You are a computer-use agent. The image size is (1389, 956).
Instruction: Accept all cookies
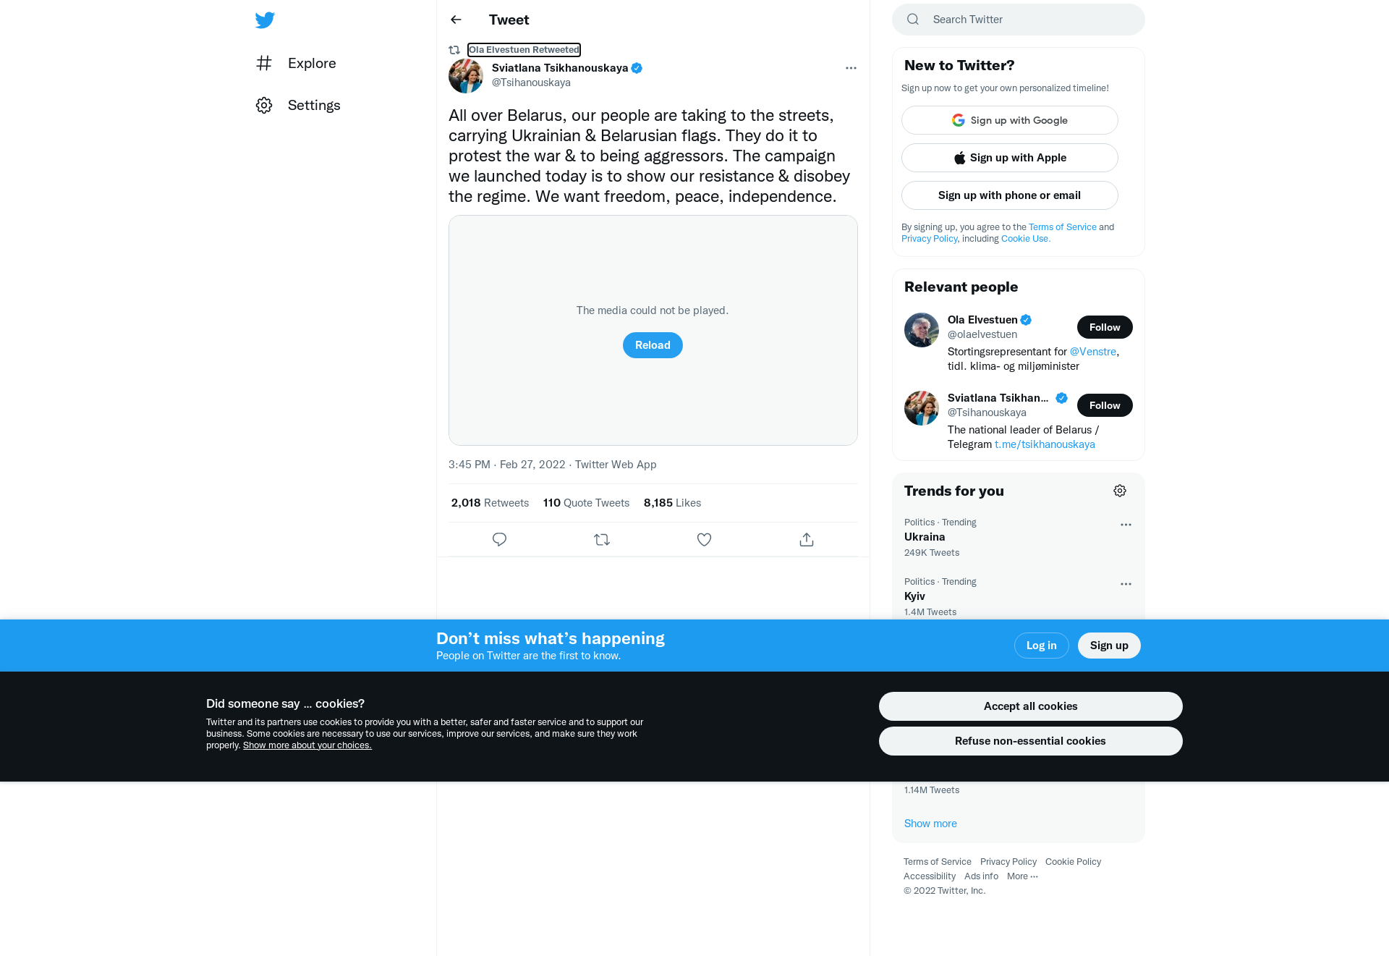(1030, 706)
